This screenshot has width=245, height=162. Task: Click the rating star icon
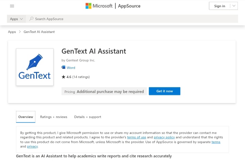pos(63,77)
